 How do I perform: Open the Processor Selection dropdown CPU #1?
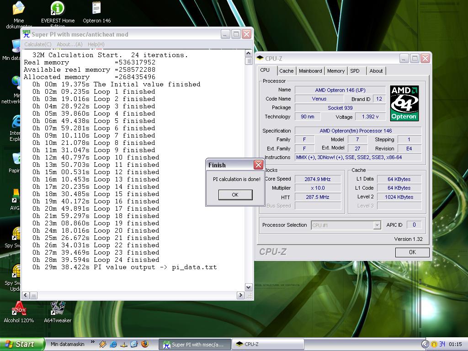(x=346, y=225)
